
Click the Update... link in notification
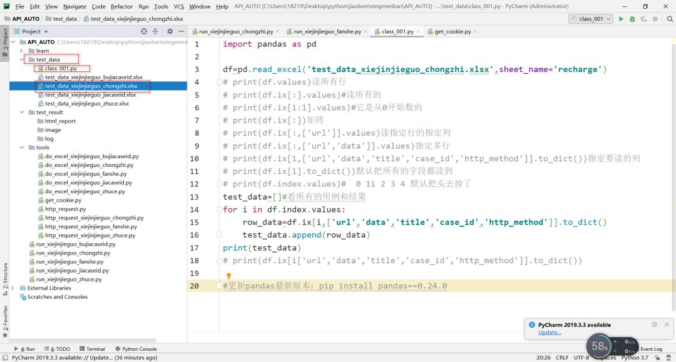pyautogui.click(x=550, y=332)
